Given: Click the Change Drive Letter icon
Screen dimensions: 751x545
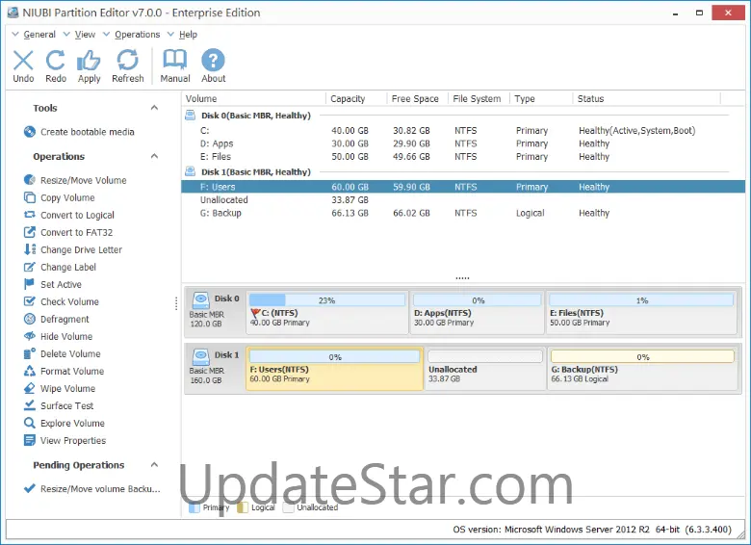Looking at the screenshot, I should pos(30,249).
